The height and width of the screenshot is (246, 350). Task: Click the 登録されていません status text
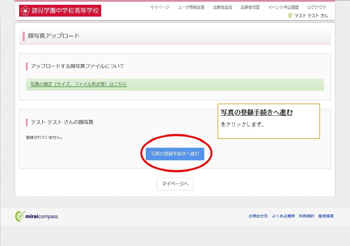[44, 137]
